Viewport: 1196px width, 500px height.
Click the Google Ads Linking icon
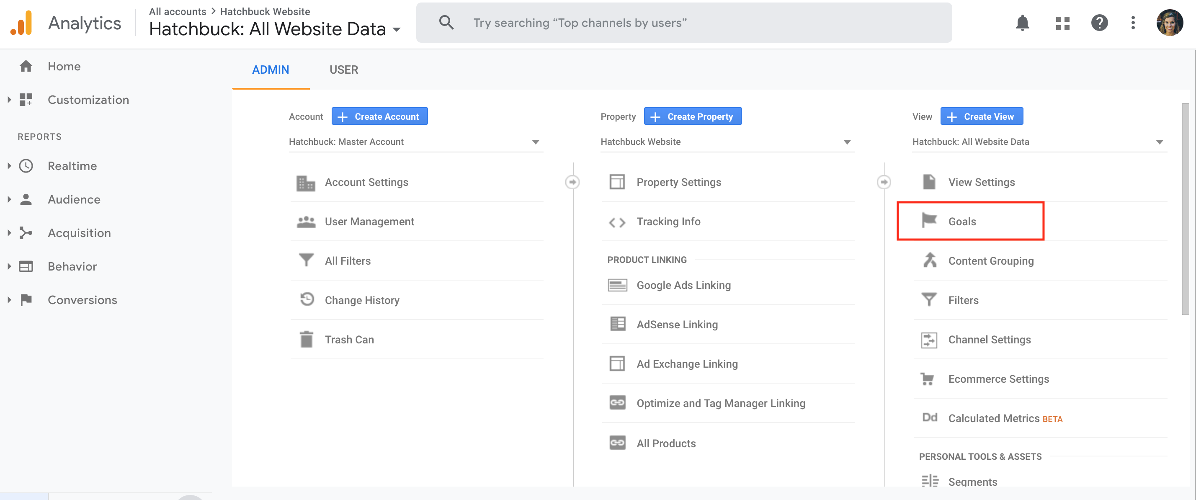pyautogui.click(x=617, y=285)
